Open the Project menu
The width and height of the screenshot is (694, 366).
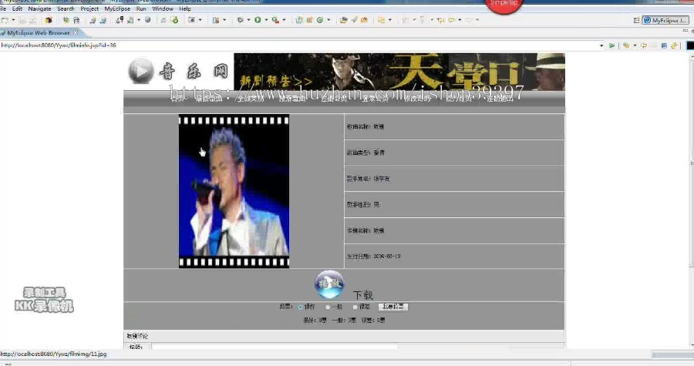coord(89,8)
